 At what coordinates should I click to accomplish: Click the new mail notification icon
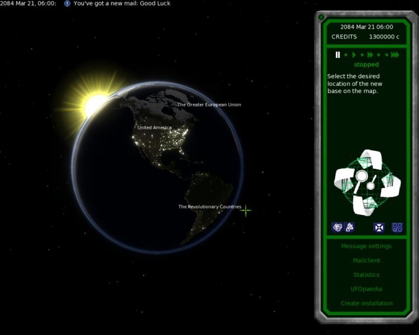[x=67, y=3]
